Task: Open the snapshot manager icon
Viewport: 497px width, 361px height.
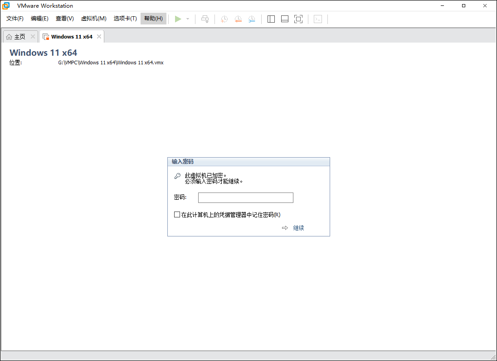Action: [252, 19]
